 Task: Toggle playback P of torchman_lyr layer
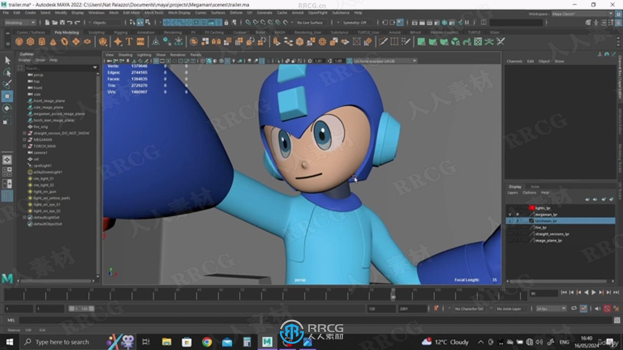[518, 221]
